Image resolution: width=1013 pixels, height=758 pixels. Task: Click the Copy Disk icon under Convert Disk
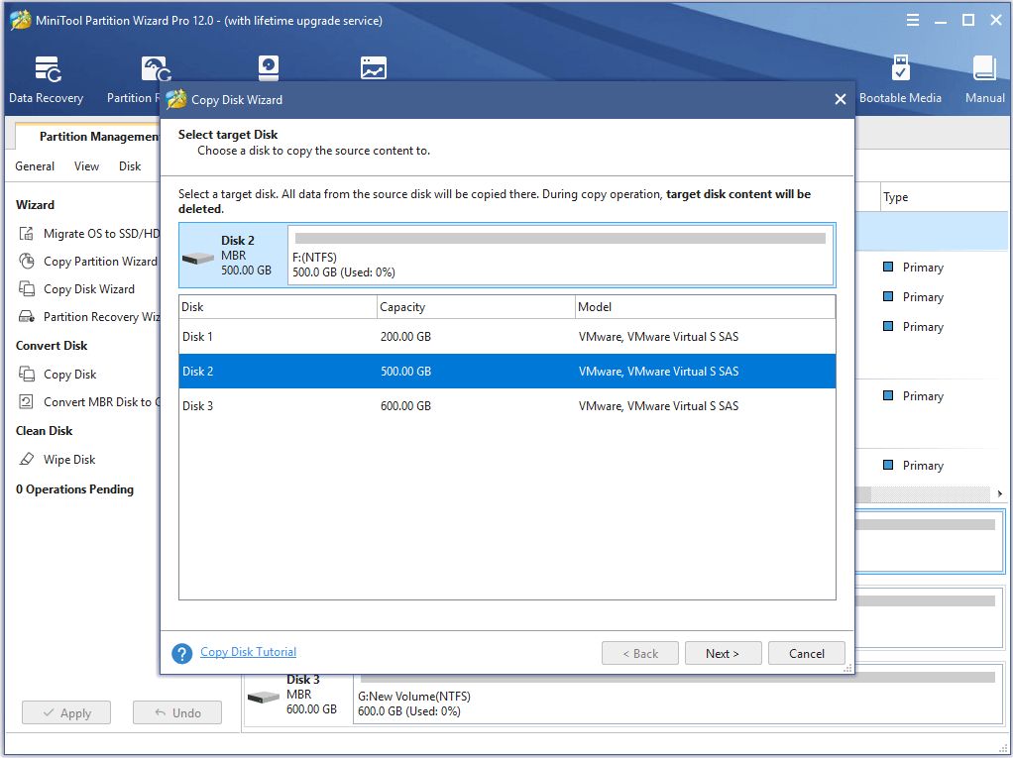coord(26,374)
